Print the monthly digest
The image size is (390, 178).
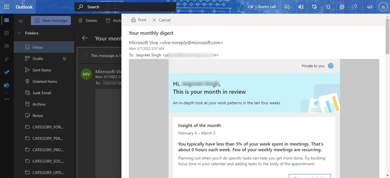pyautogui.click(x=139, y=20)
